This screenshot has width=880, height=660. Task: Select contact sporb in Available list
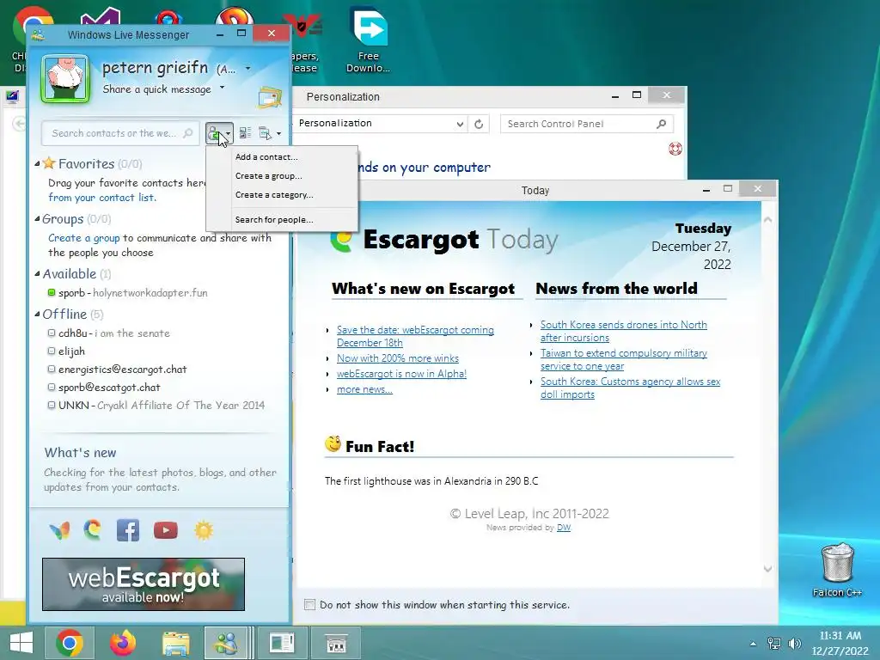[x=128, y=293]
